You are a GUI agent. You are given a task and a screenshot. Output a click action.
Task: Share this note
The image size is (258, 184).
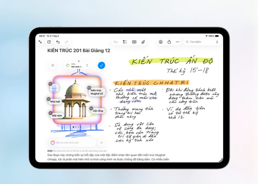pyautogui.click(x=169, y=42)
